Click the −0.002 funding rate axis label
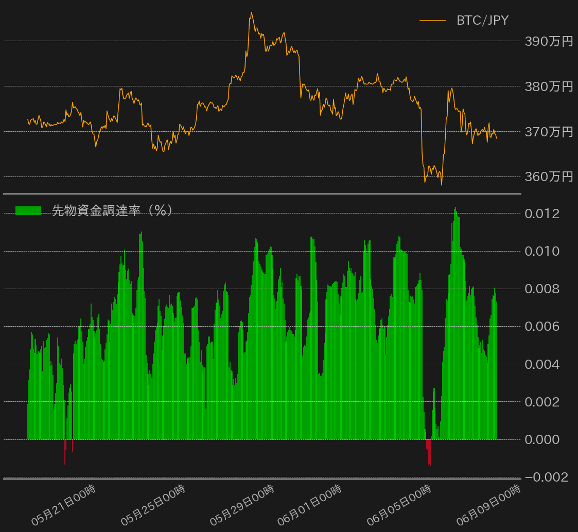Screen dimensions: 578x532 click(x=546, y=477)
